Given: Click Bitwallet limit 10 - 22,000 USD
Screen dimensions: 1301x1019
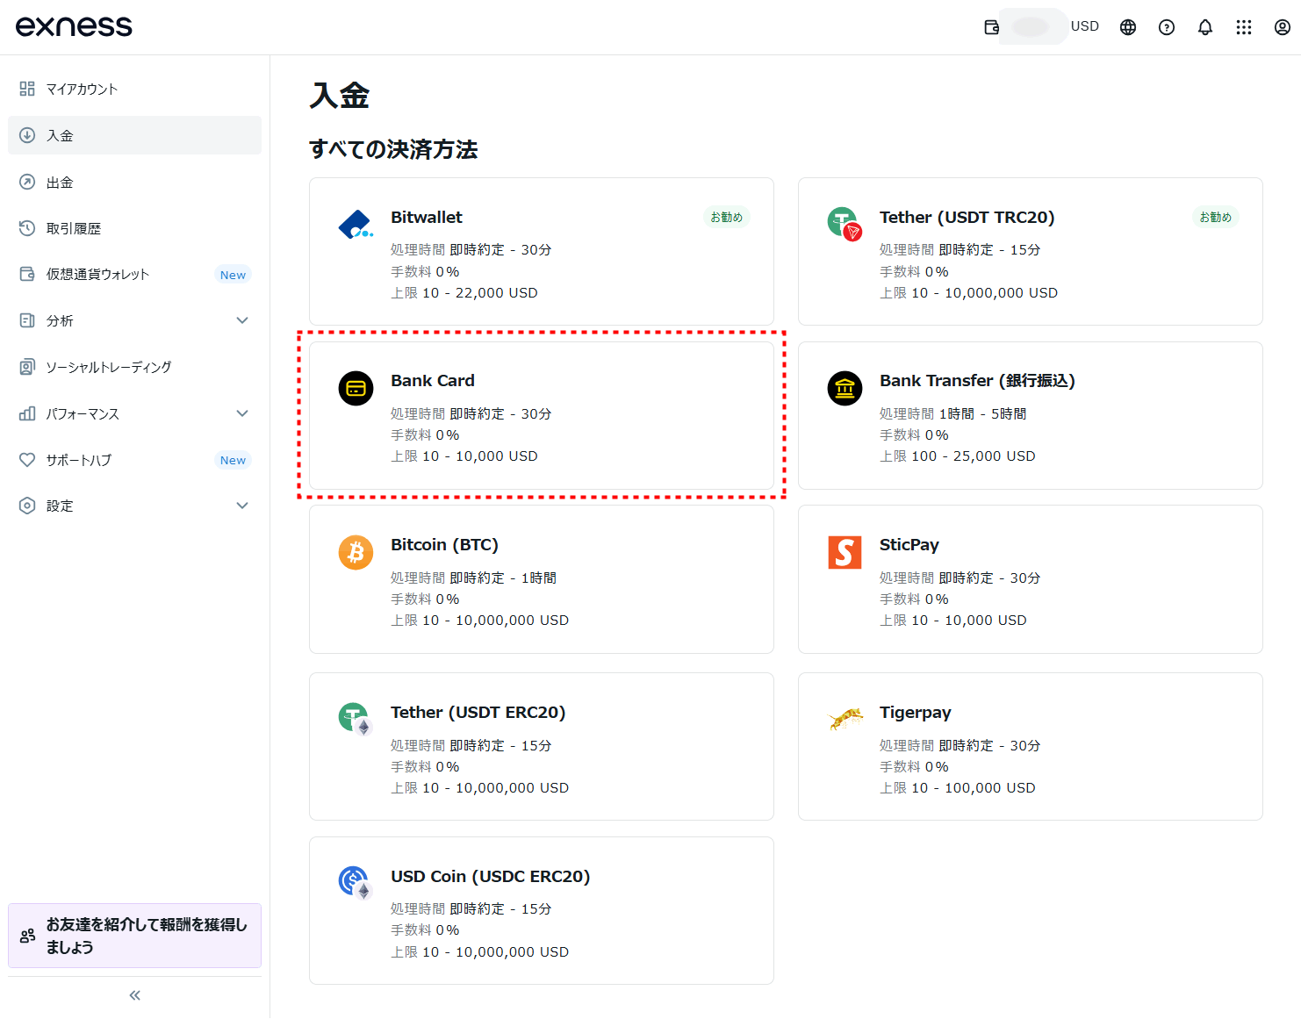Looking at the screenshot, I should click(x=480, y=292).
